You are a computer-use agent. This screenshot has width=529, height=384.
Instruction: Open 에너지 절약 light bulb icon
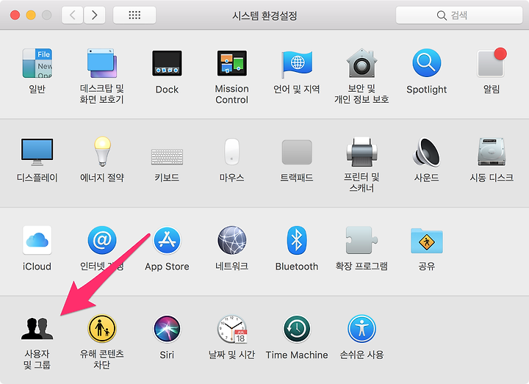pos(102,151)
